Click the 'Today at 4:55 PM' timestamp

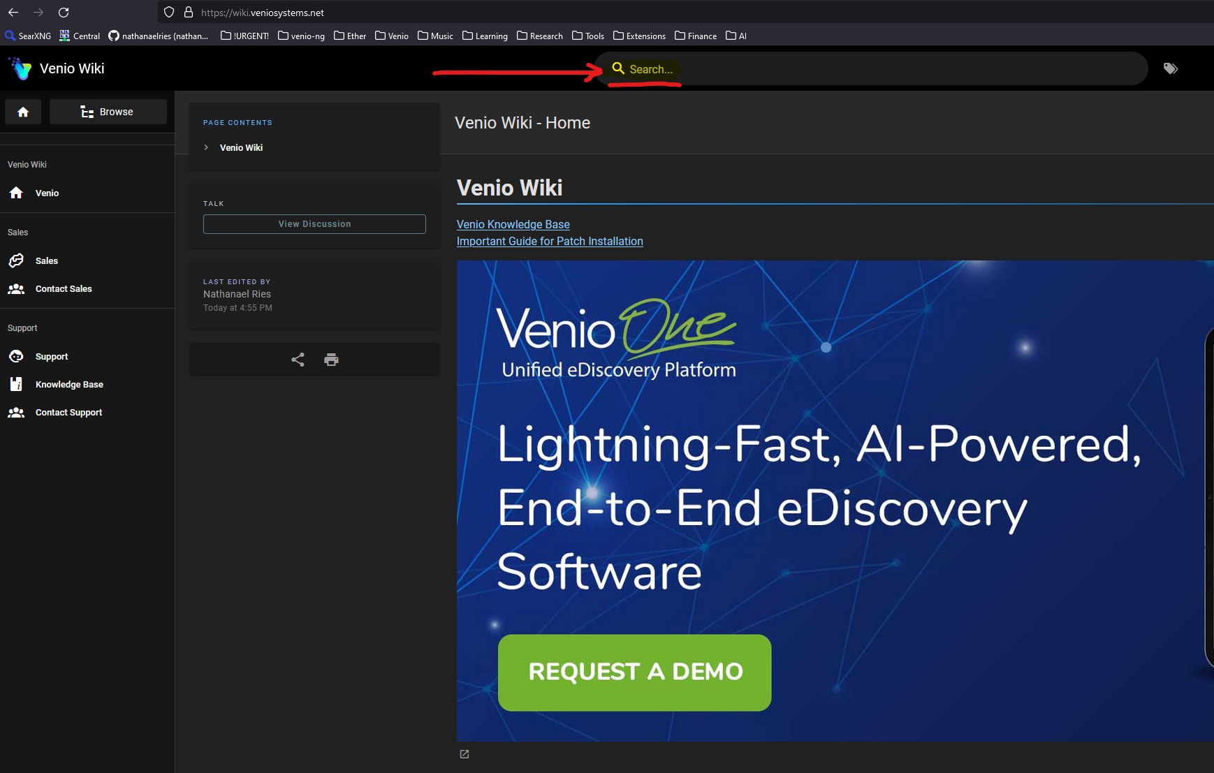click(x=237, y=308)
